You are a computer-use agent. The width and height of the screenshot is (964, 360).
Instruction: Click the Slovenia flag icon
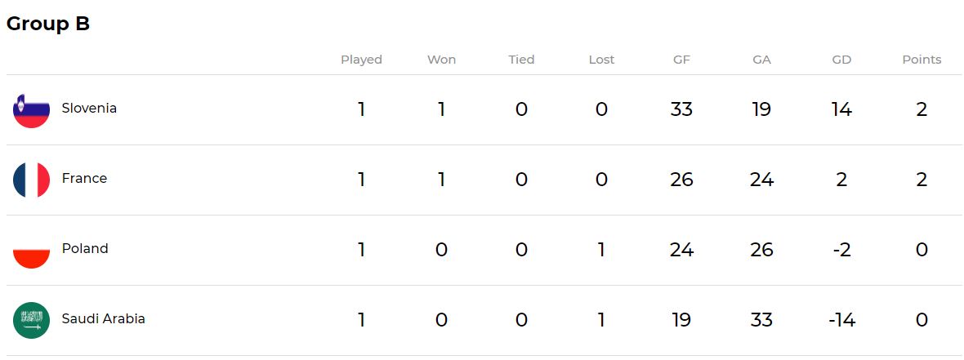tap(31, 109)
